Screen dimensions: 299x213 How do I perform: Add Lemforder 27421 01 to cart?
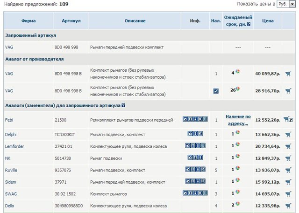(288, 146)
